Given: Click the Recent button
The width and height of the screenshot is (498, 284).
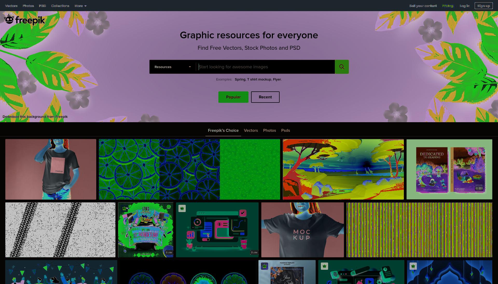Looking at the screenshot, I should [265, 97].
